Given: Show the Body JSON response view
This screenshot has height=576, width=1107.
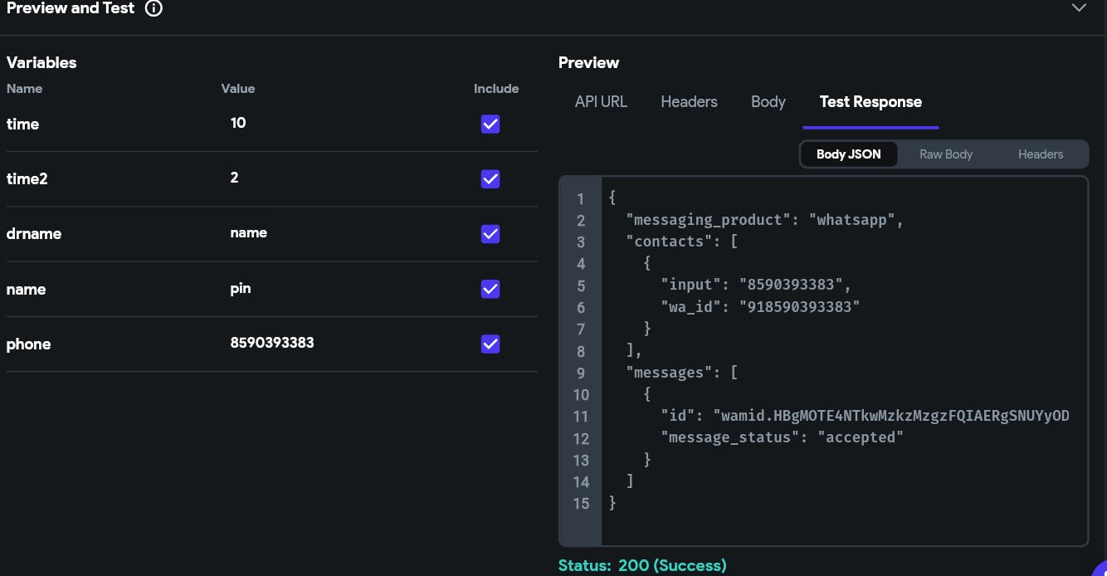Looking at the screenshot, I should click(848, 154).
